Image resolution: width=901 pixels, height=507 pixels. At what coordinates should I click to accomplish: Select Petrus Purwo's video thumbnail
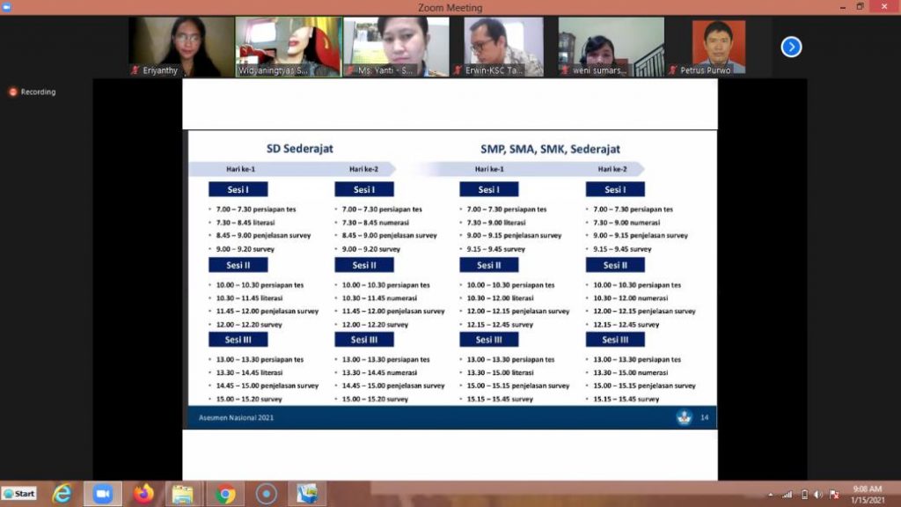[718, 47]
